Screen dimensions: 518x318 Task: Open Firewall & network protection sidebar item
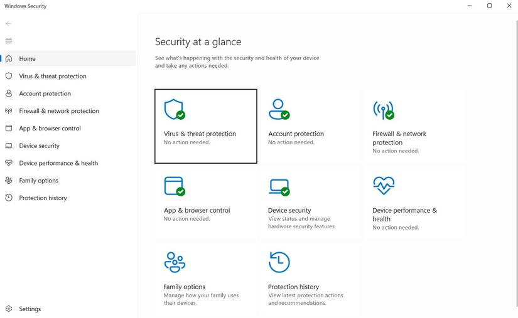68,111
